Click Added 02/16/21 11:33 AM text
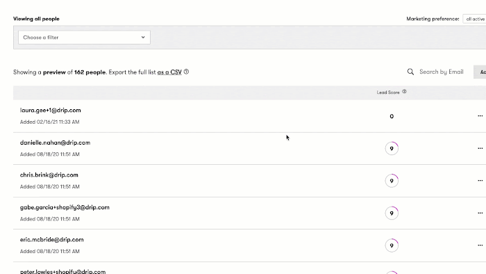 (49, 122)
